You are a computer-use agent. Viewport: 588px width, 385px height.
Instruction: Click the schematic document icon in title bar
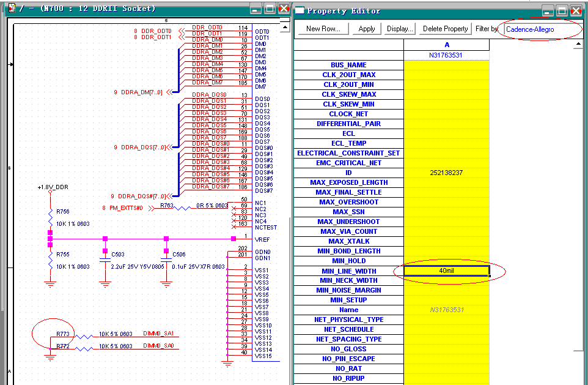pyautogui.click(x=12, y=9)
